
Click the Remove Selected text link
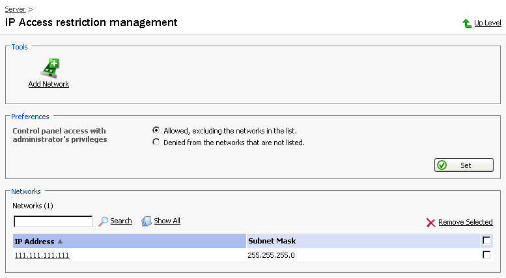[465, 222]
